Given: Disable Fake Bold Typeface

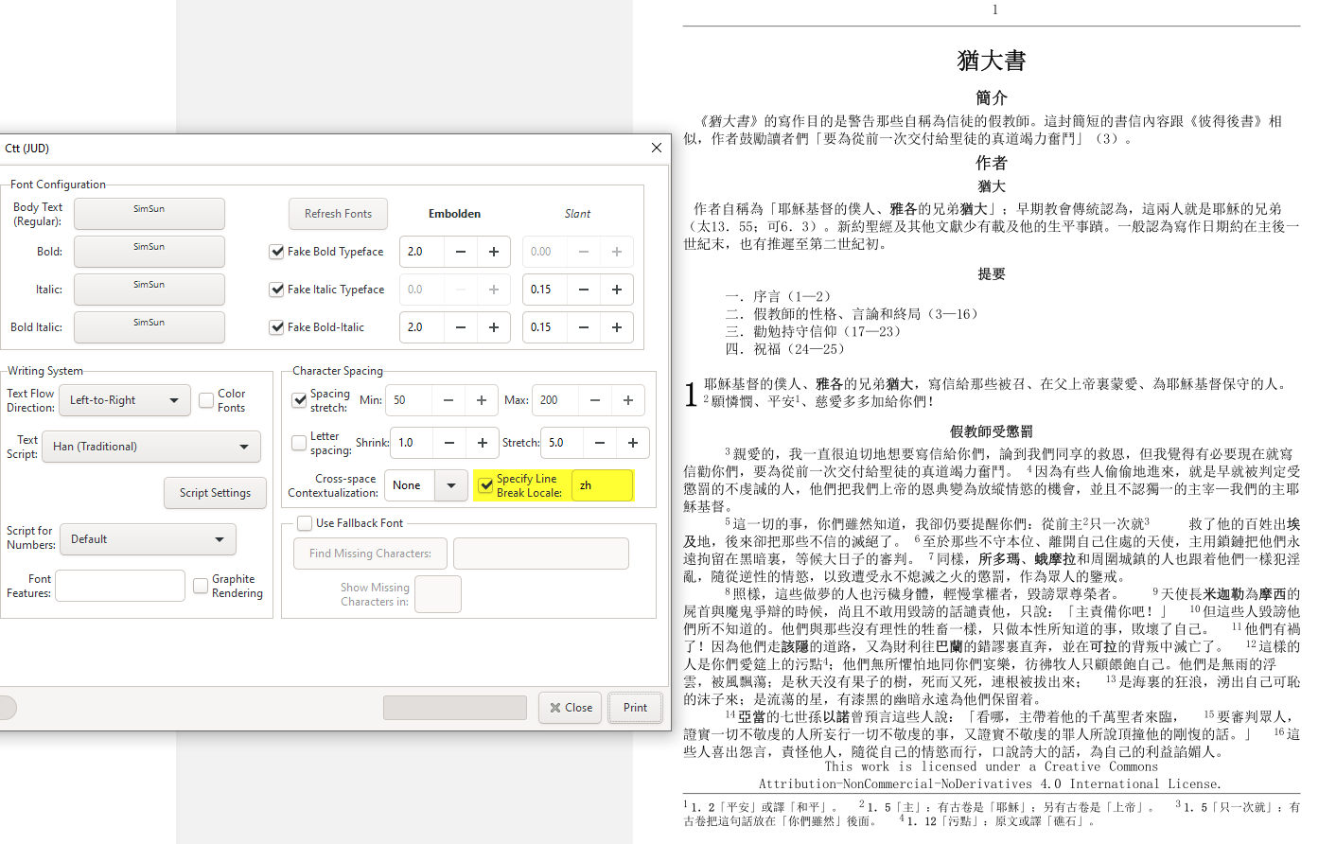Looking at the screenshot, I should (x=276, y=252).
